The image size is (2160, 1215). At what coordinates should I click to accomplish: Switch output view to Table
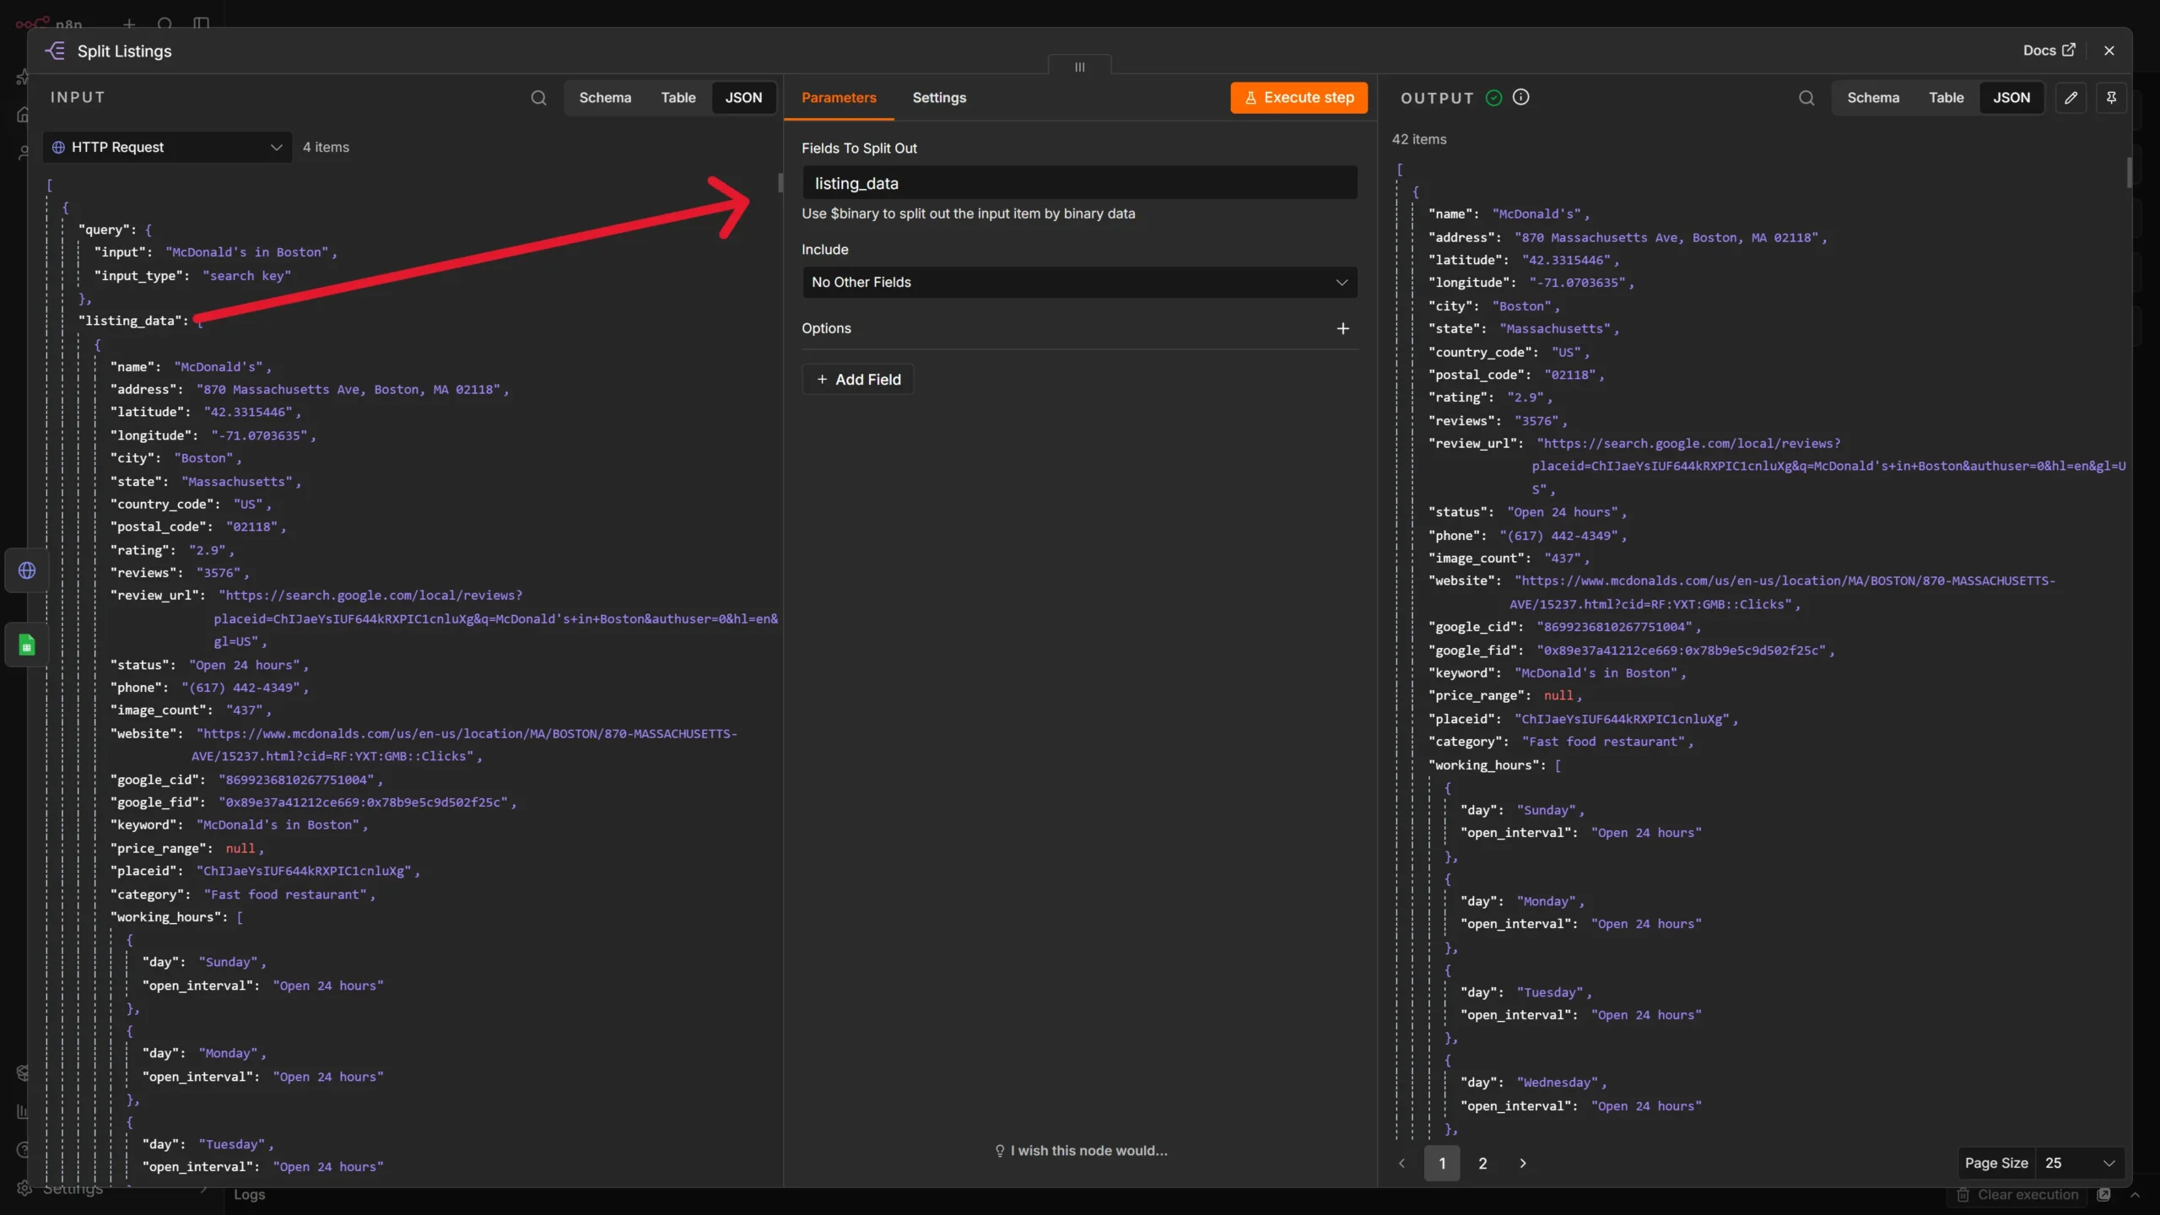pos(1946,98)
